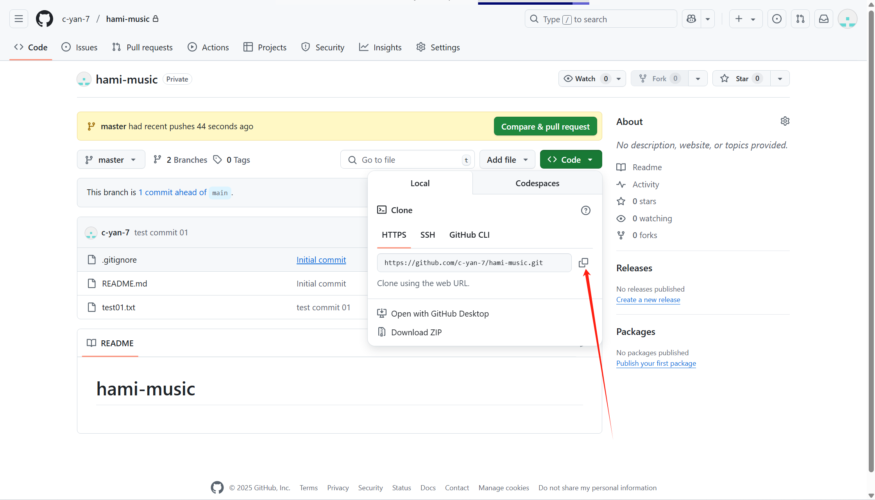Image resolution: width=875 pixels, height=500 pixels.
Task: View your pull requests via toolbar icon
Action: pos(800,18)
